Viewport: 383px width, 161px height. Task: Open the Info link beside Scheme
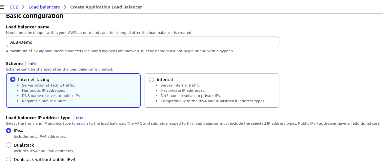[x=32, y=64]
